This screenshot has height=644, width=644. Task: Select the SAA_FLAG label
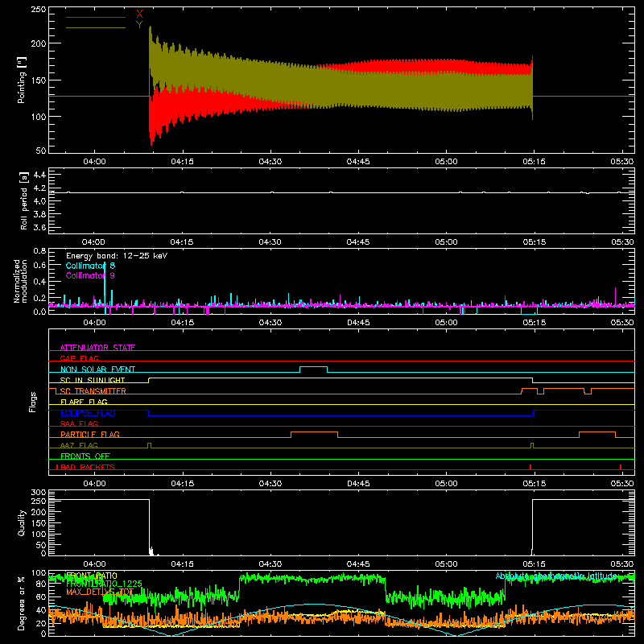coord(79,423)
